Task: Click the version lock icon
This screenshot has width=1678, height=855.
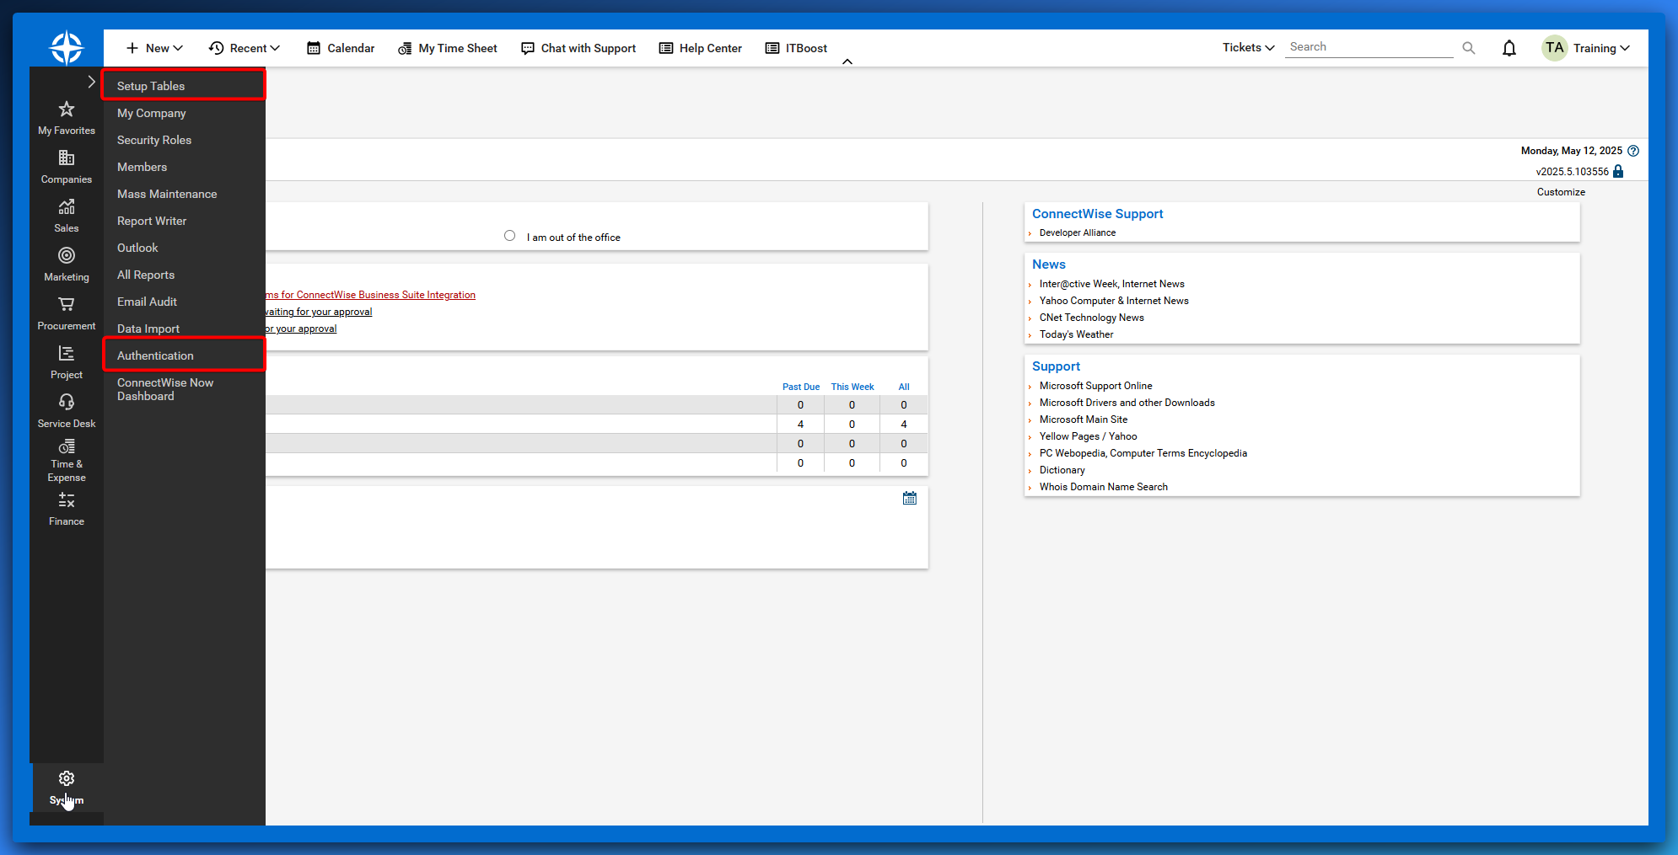Action: pos(1618,171)
